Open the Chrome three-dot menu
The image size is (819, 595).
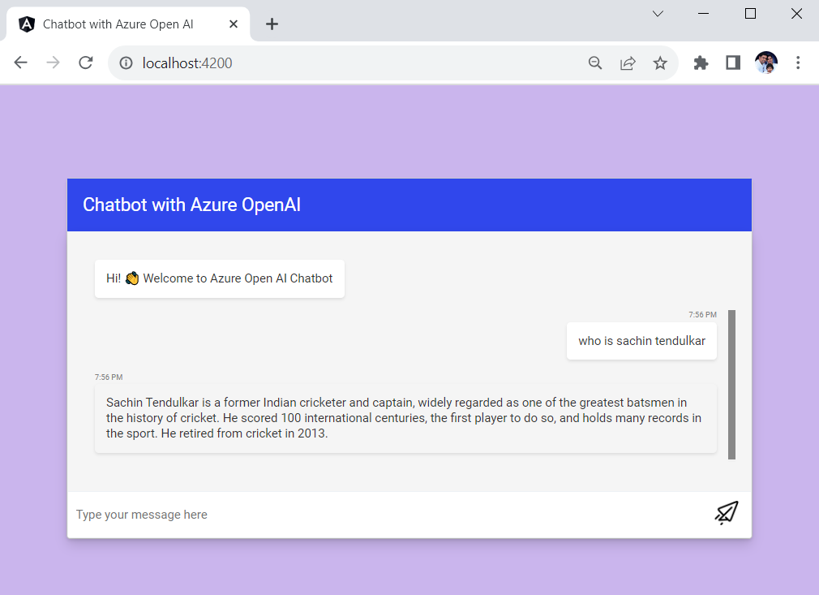799,63
